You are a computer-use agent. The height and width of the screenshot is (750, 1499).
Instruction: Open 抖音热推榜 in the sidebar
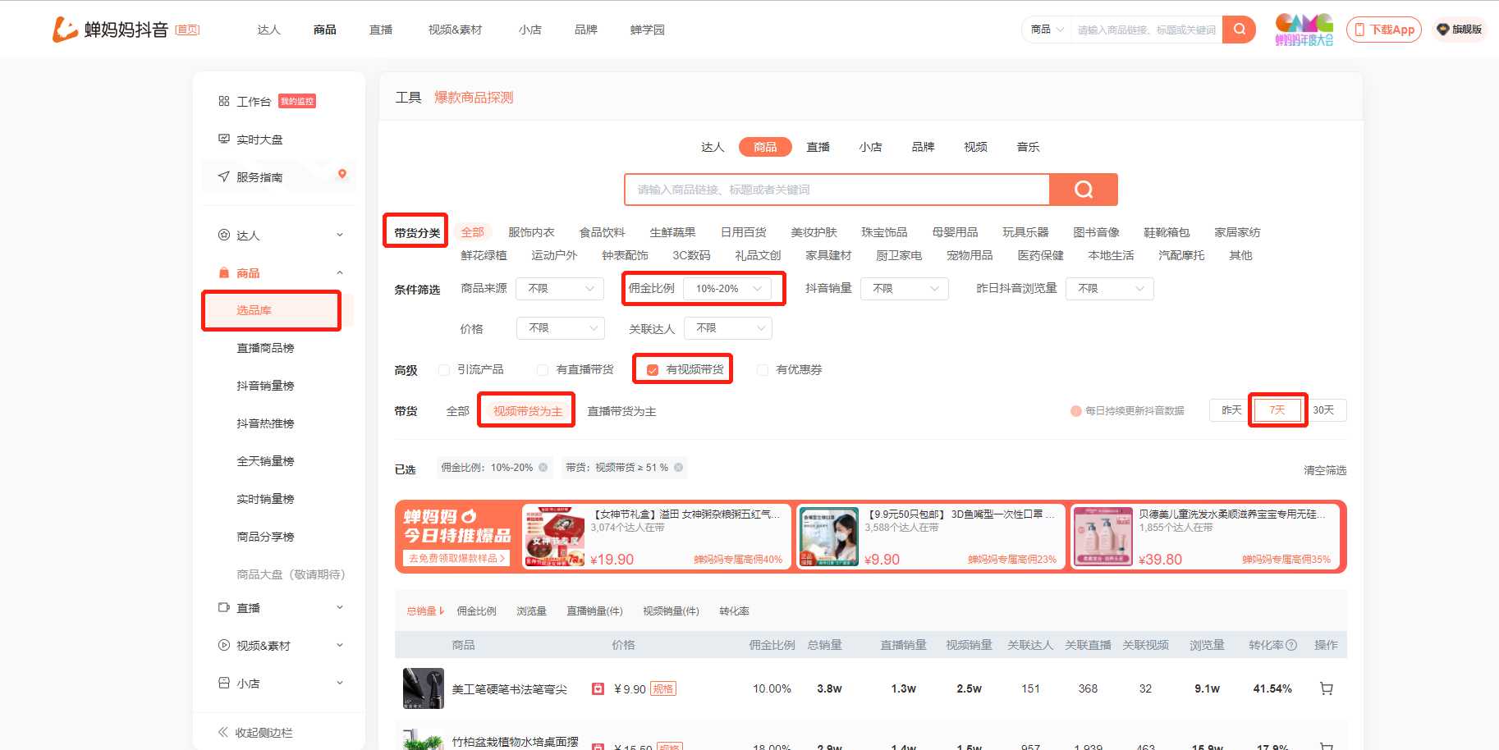265,423
